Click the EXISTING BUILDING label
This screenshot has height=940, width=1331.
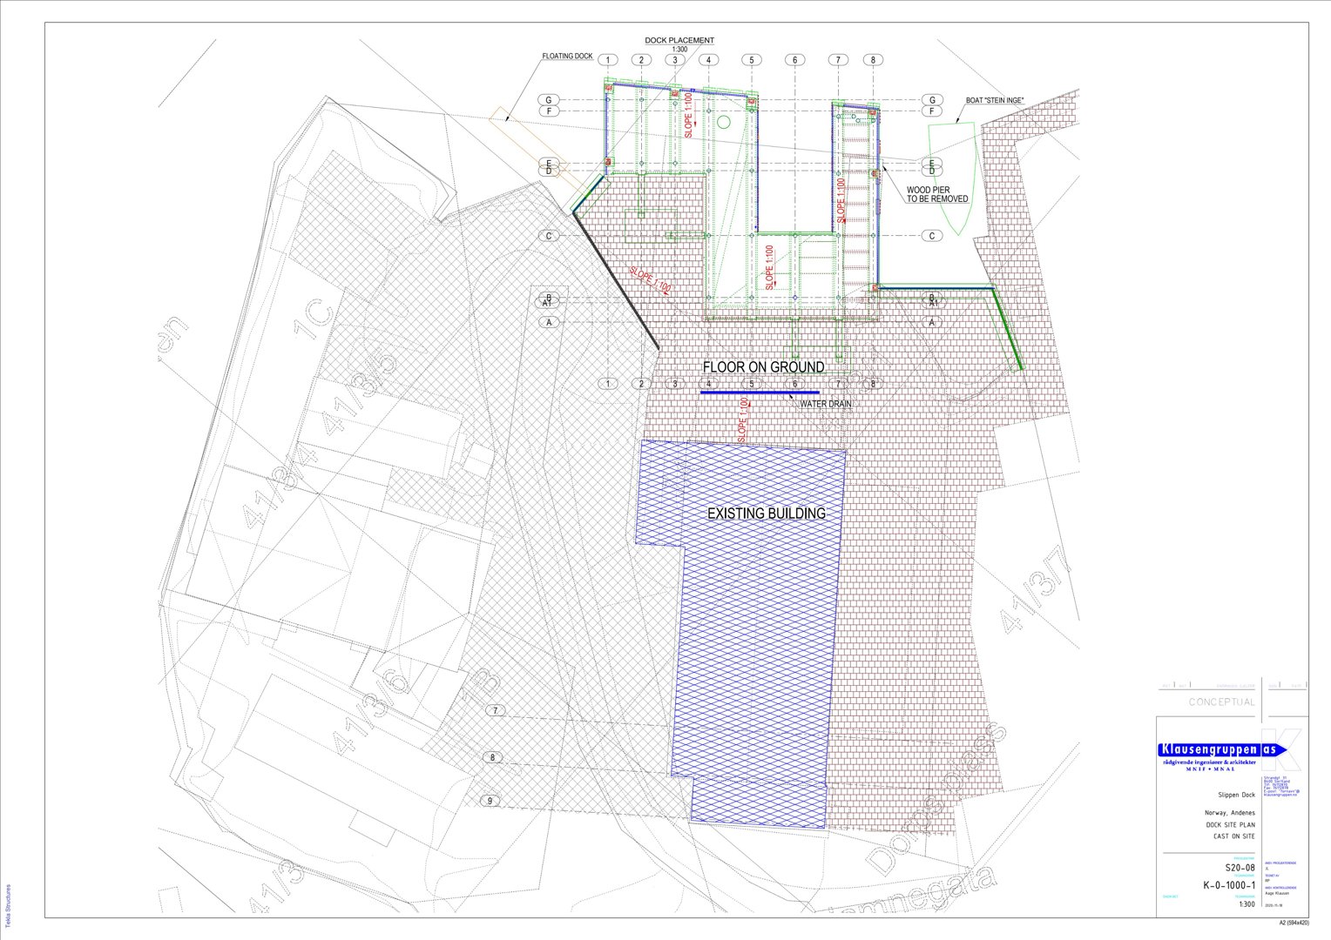[x=766, y=514]
